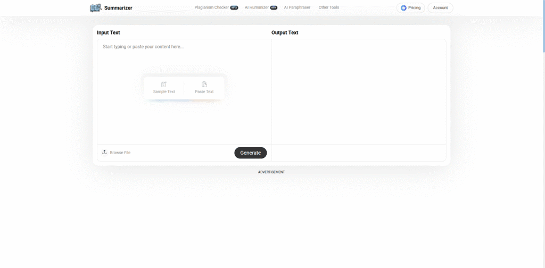This screenshot has height=268, width=545.
Task: Click the page's vertical scrollbar
Action: pyautogui.click(x=542, y=32)
